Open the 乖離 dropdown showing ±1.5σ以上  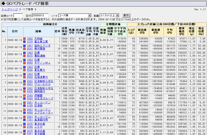pos(109,15)
